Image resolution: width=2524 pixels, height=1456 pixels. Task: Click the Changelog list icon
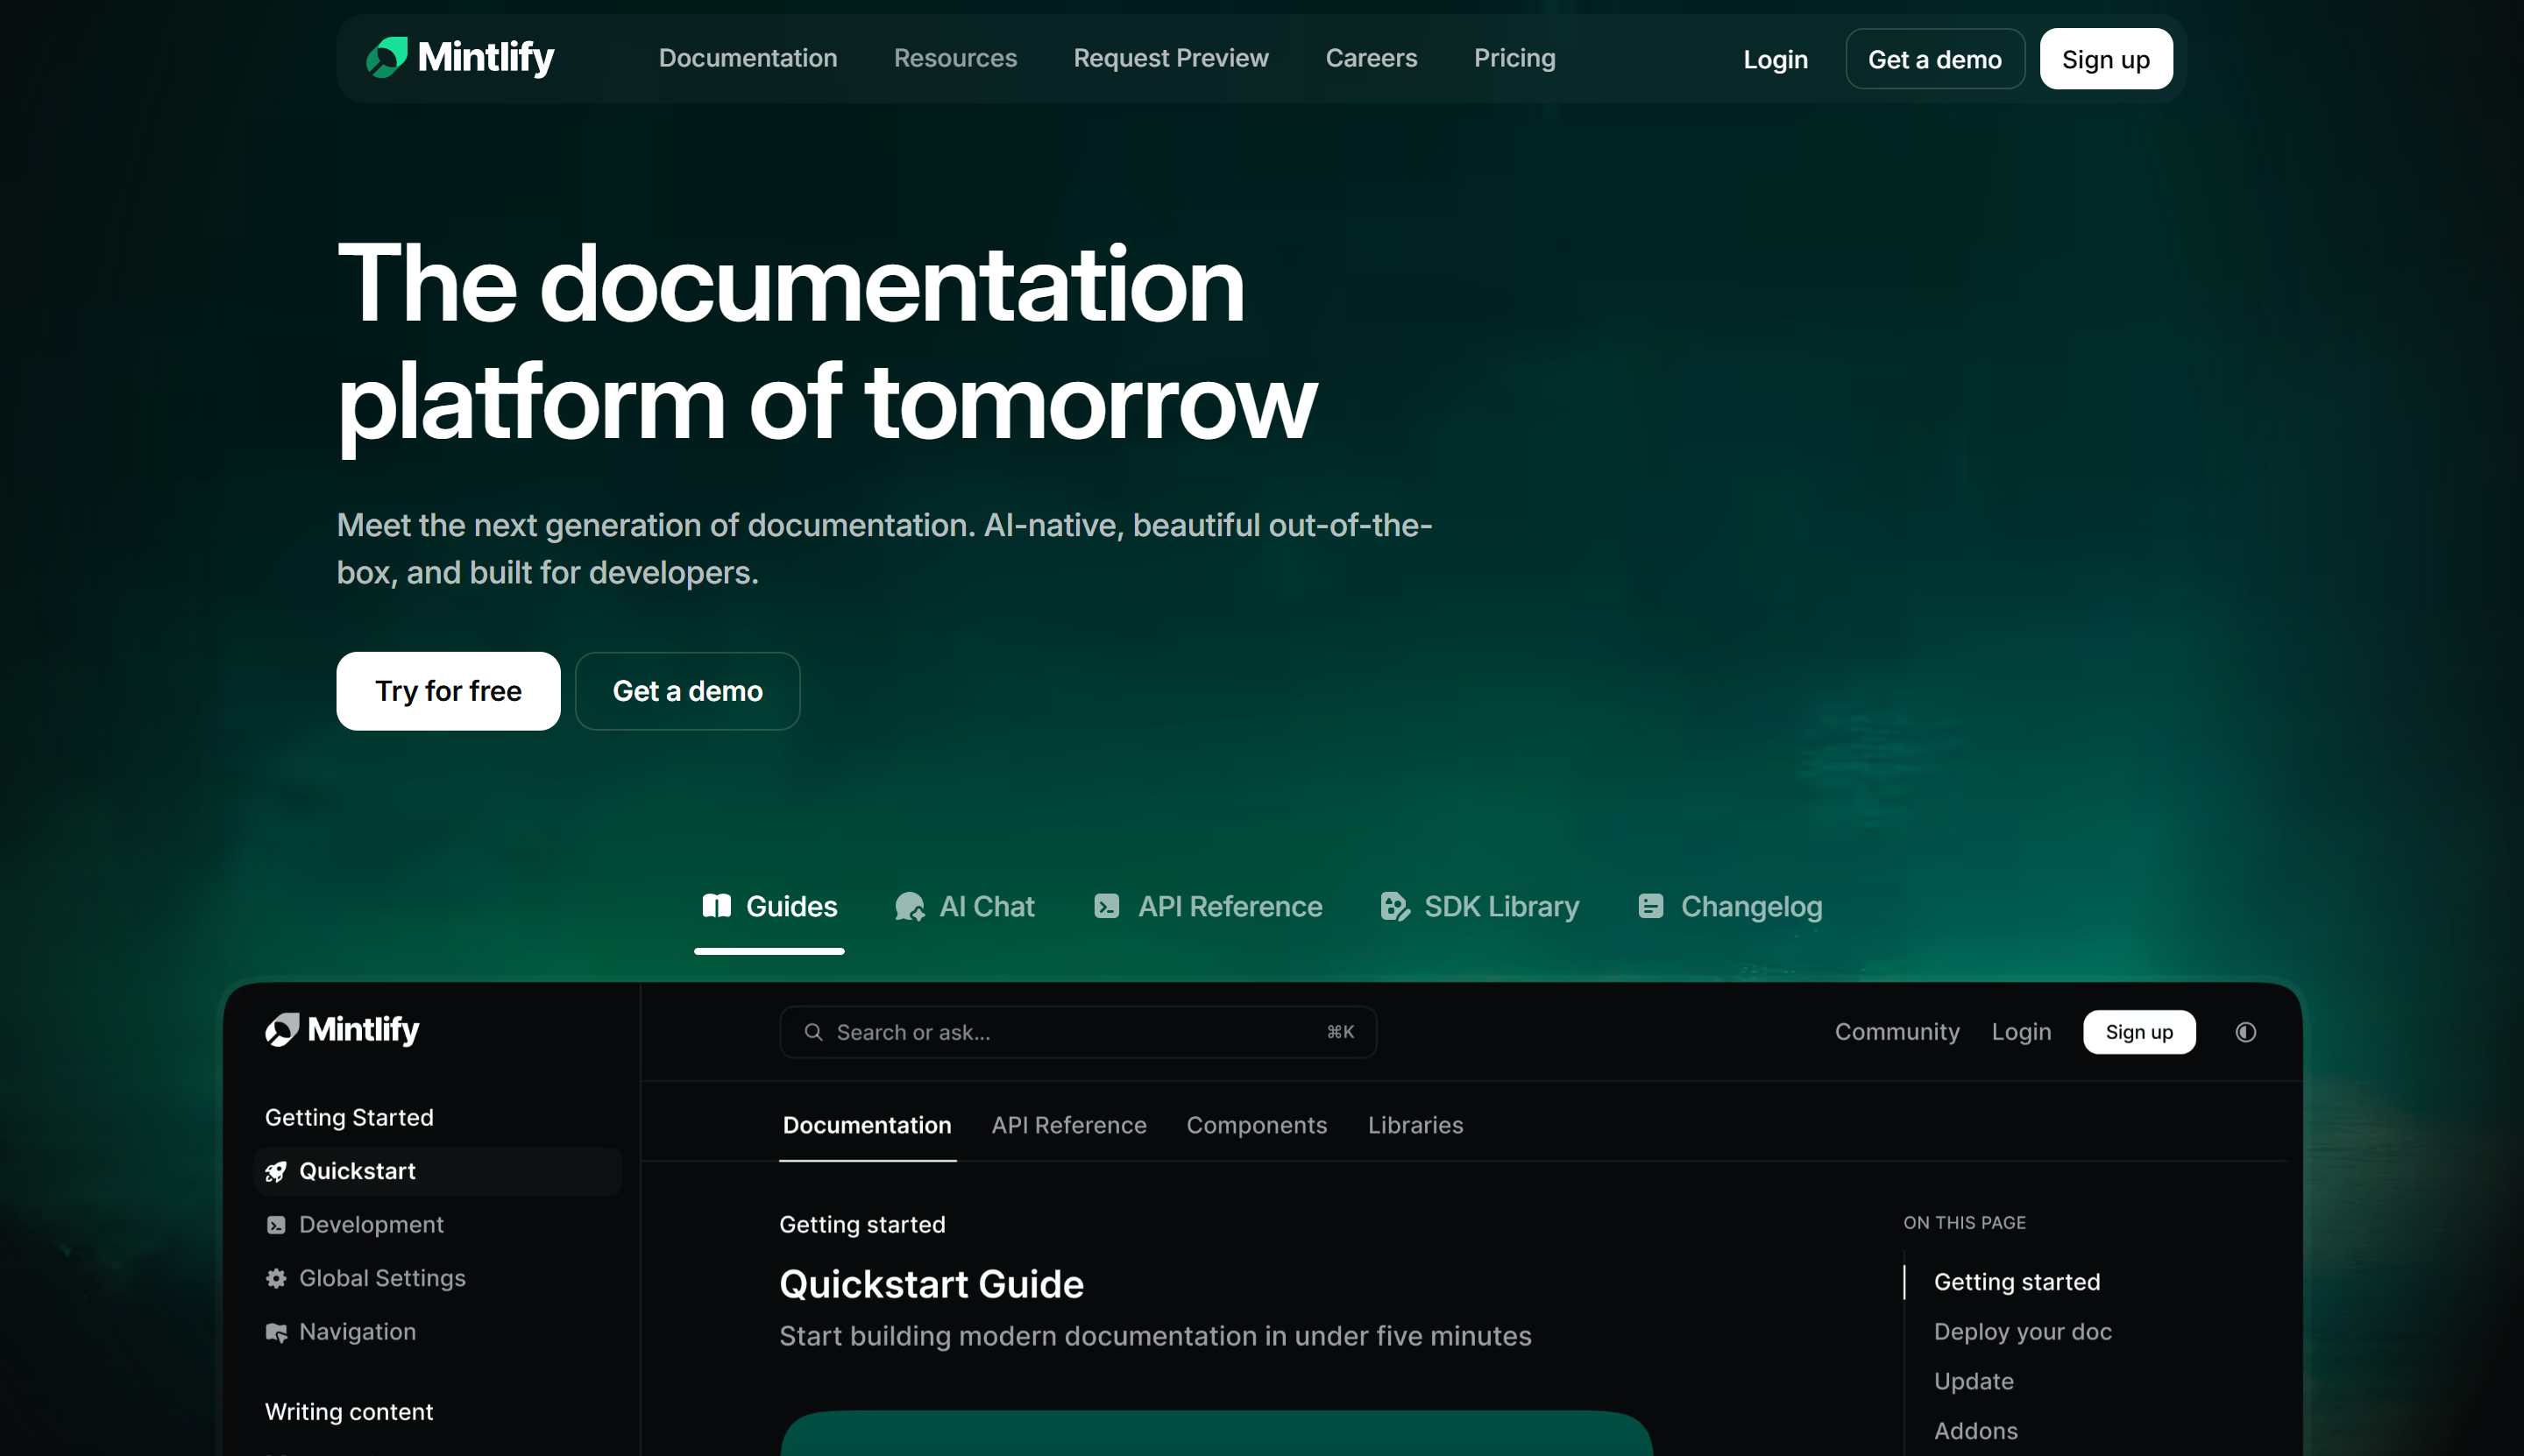(x=1650, y=906)
